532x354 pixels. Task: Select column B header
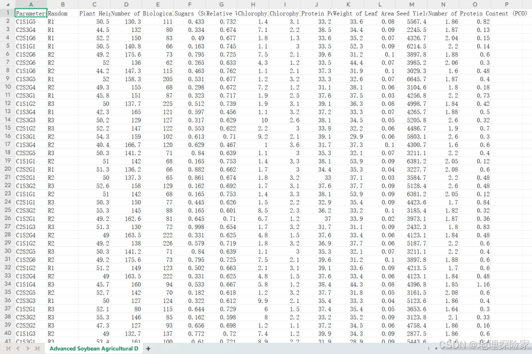tap(63, 4)
